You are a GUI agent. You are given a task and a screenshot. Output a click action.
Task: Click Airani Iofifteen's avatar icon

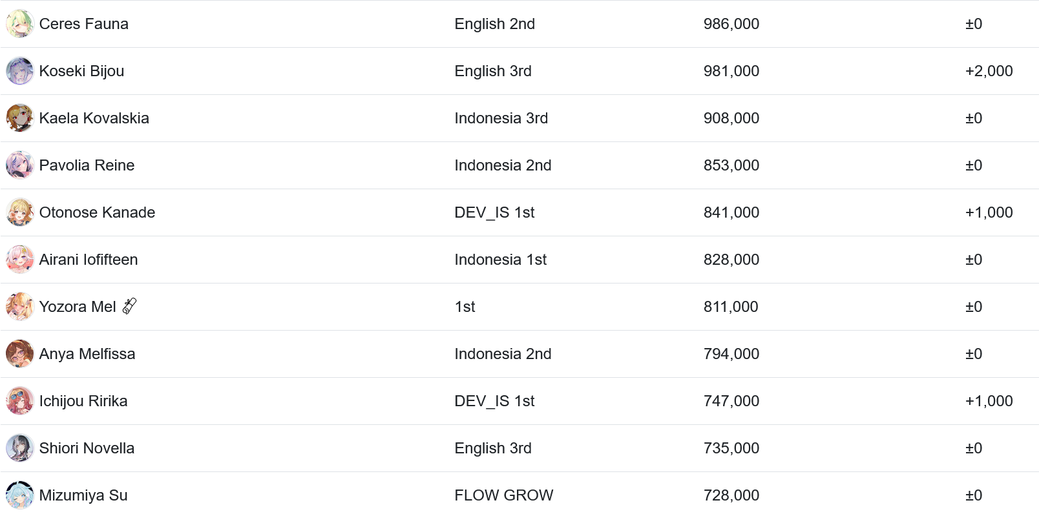click(20, 260)
